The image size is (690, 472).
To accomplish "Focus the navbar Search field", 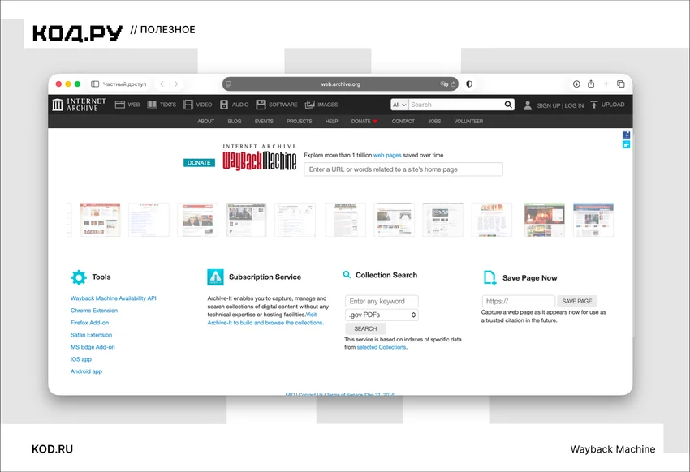I will (456, 105).
